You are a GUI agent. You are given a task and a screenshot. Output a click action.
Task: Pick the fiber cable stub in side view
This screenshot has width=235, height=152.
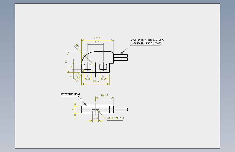click(121, 109)
